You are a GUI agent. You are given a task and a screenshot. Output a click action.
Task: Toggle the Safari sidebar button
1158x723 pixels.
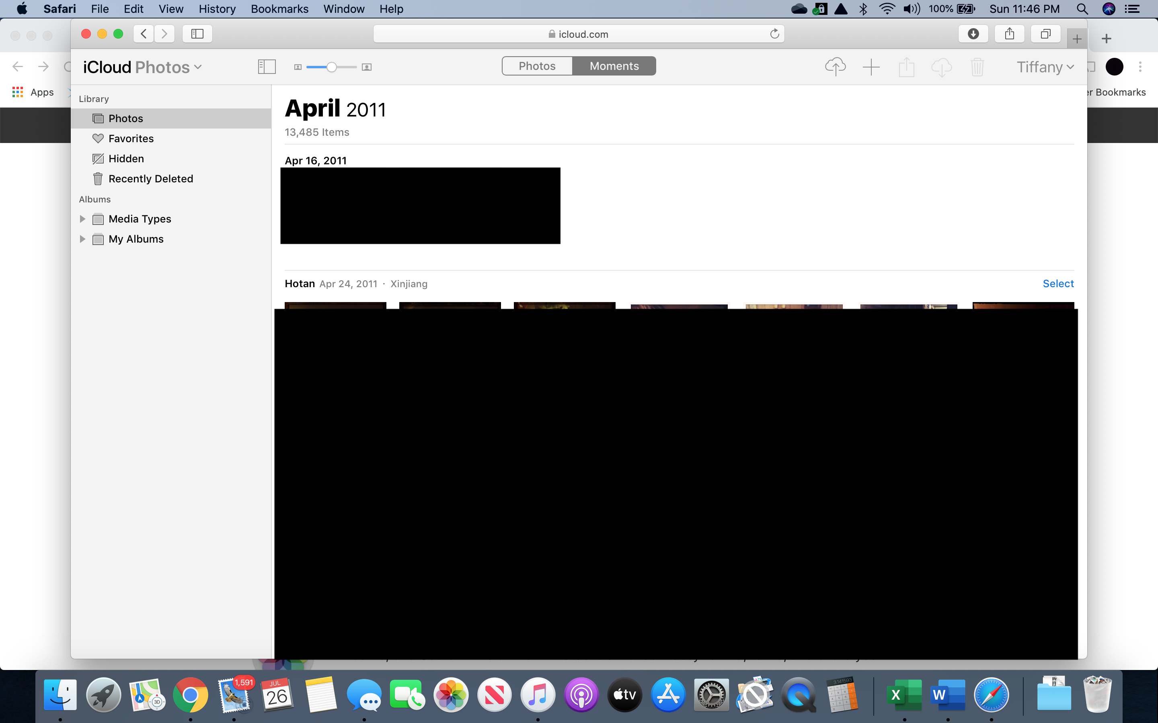point(197,34)
